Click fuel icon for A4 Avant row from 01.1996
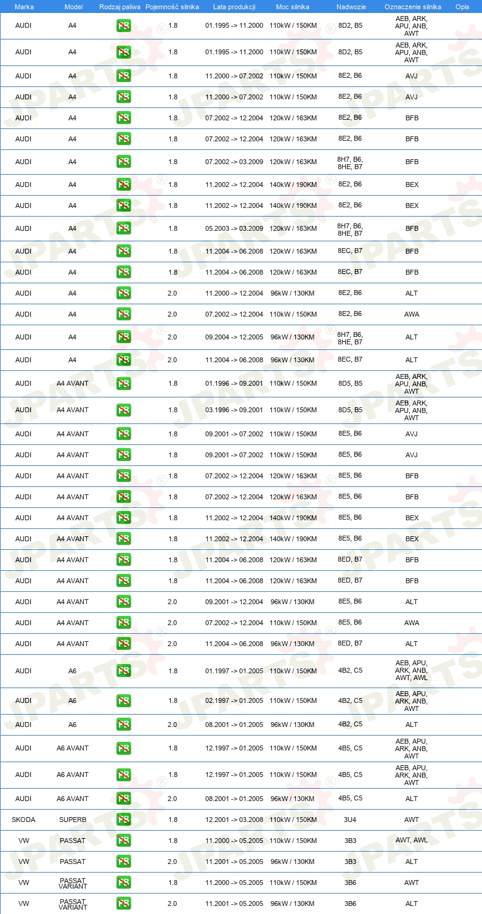 click(x=124, y=383)
